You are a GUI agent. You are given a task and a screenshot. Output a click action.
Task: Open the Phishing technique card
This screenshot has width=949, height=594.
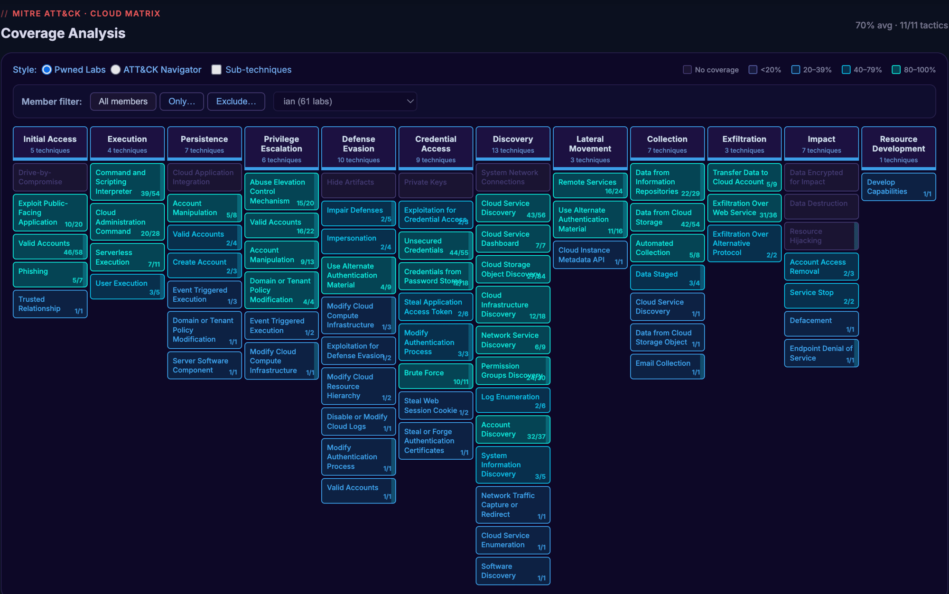[x=50, y=275]
